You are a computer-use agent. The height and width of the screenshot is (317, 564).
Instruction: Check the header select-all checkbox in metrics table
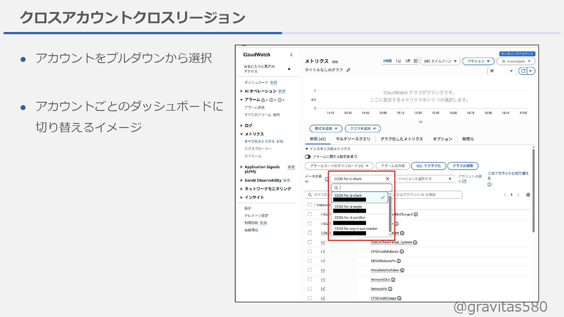pos(310,205)
